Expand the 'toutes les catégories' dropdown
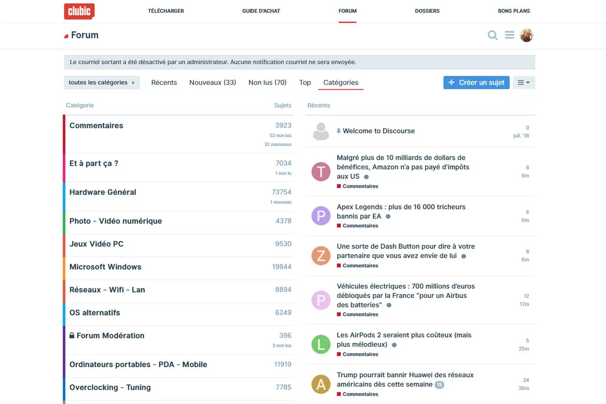This screenshot has width=606, height=404. [x=102, y=82]
